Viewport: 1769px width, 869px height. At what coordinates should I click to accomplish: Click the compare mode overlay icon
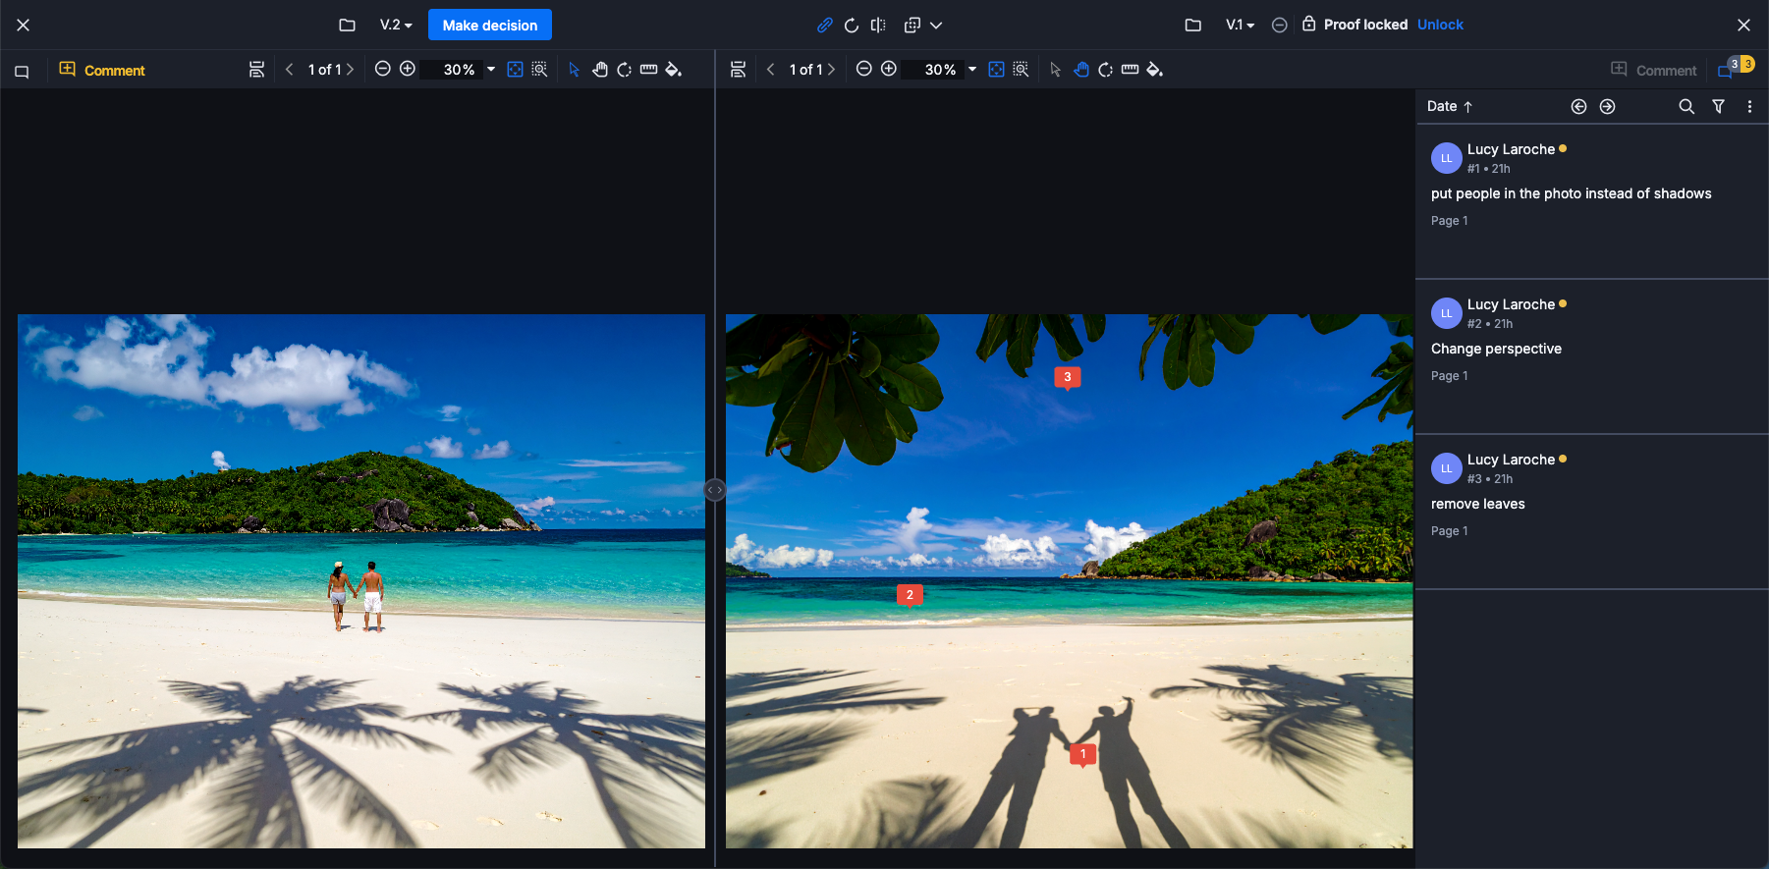click(912, 25)
